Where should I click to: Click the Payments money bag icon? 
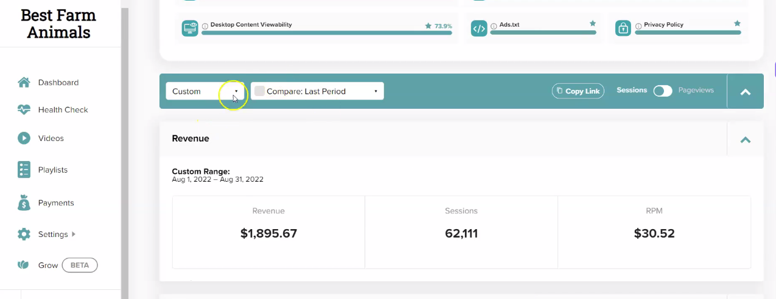pos(24,203)
